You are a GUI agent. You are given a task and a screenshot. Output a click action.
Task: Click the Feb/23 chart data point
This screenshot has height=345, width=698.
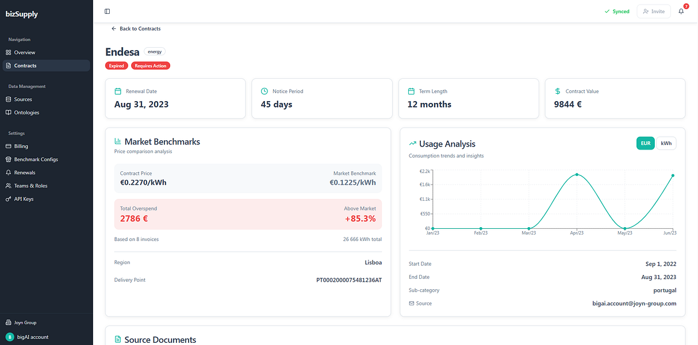(x=481, y=228)
